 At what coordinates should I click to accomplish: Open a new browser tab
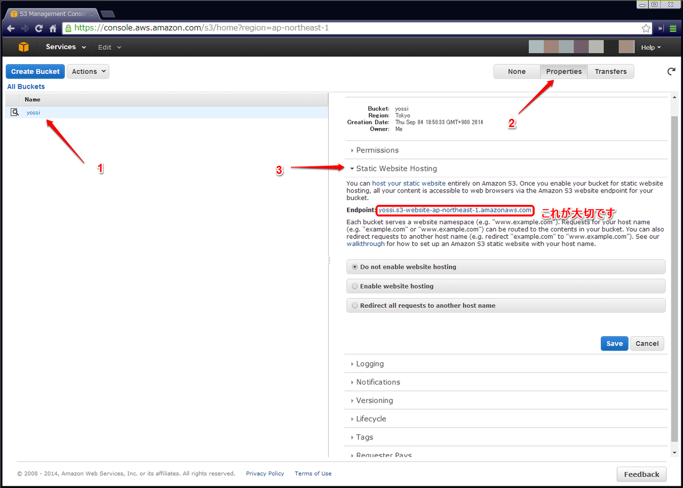108,13
